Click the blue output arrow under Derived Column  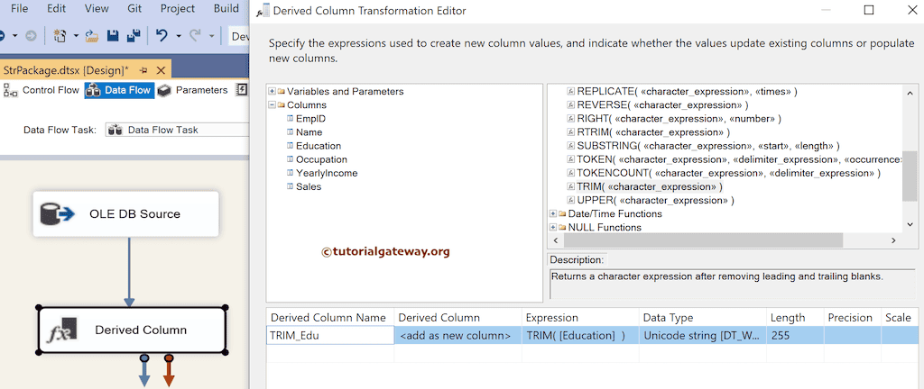point(144,371)
